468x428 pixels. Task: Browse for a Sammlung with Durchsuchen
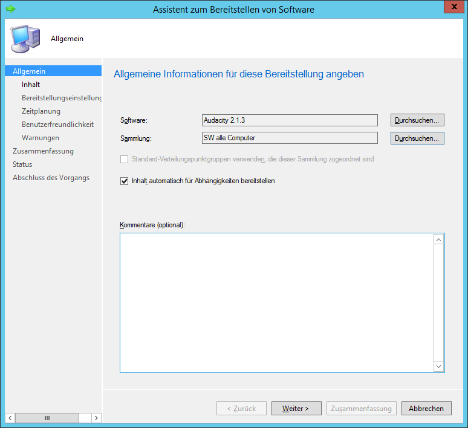tap(417, 138)
